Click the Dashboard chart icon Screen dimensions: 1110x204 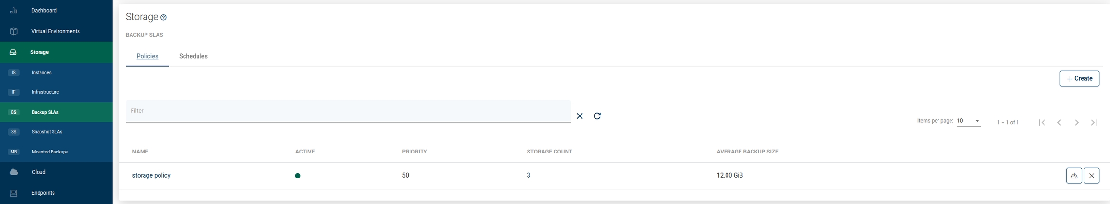(13, 11)
